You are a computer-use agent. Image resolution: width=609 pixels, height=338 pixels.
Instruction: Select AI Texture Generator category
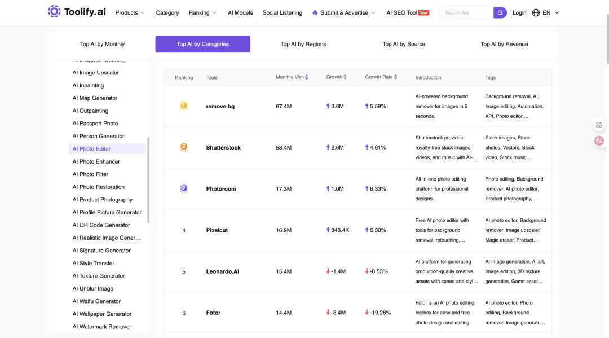[99, 276]
